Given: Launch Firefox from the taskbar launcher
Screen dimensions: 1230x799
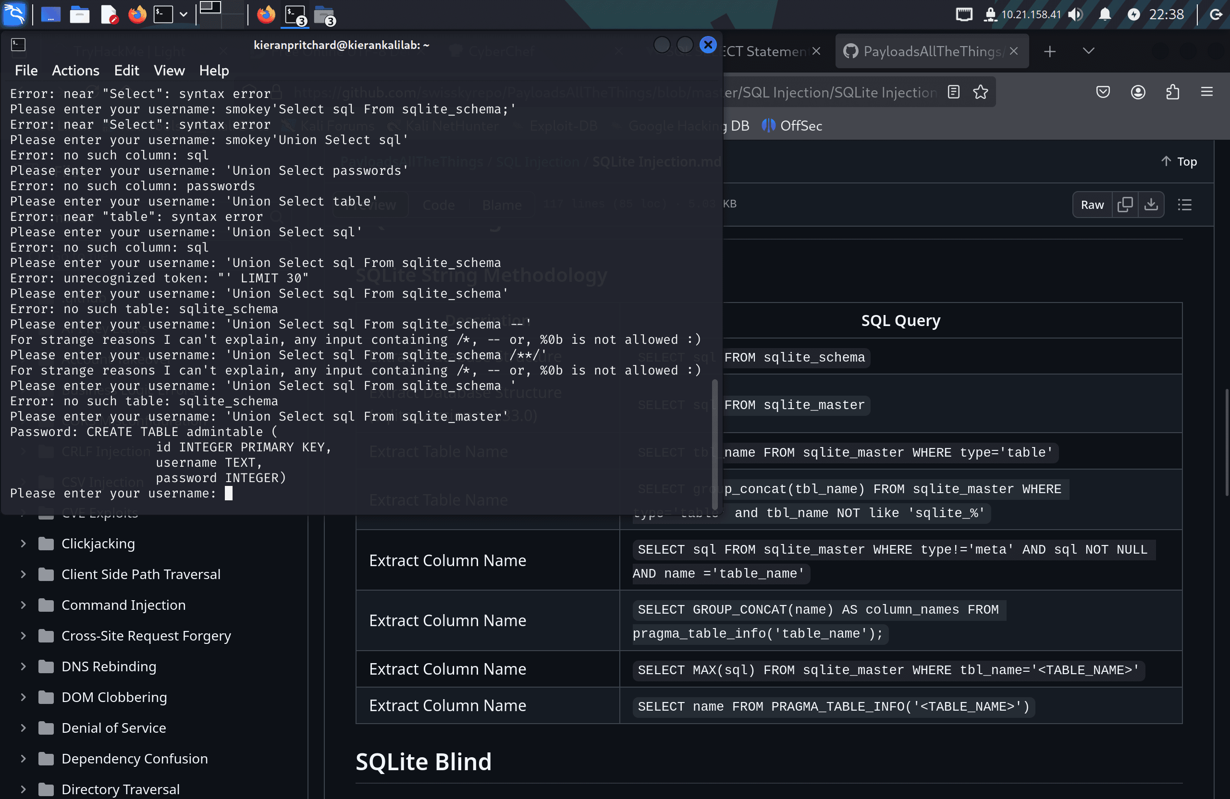Looking at the screenshot, I should 137,14.
